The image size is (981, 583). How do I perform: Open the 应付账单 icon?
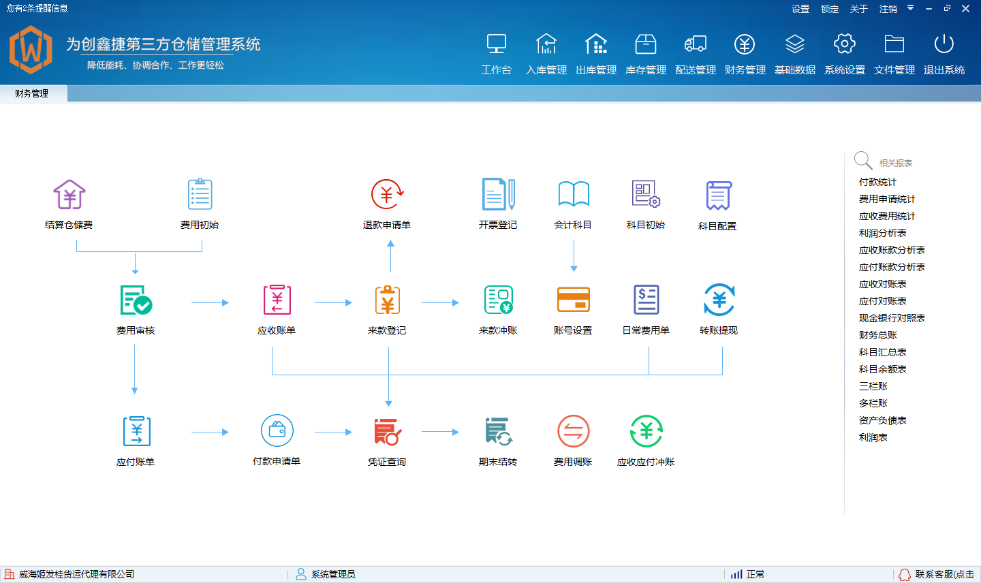136,431
